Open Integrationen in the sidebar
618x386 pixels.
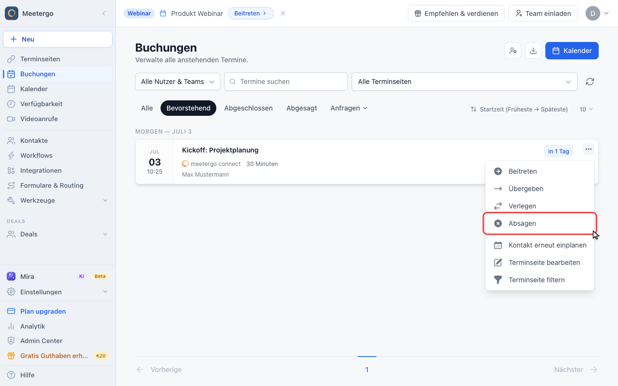pos(57,170)
